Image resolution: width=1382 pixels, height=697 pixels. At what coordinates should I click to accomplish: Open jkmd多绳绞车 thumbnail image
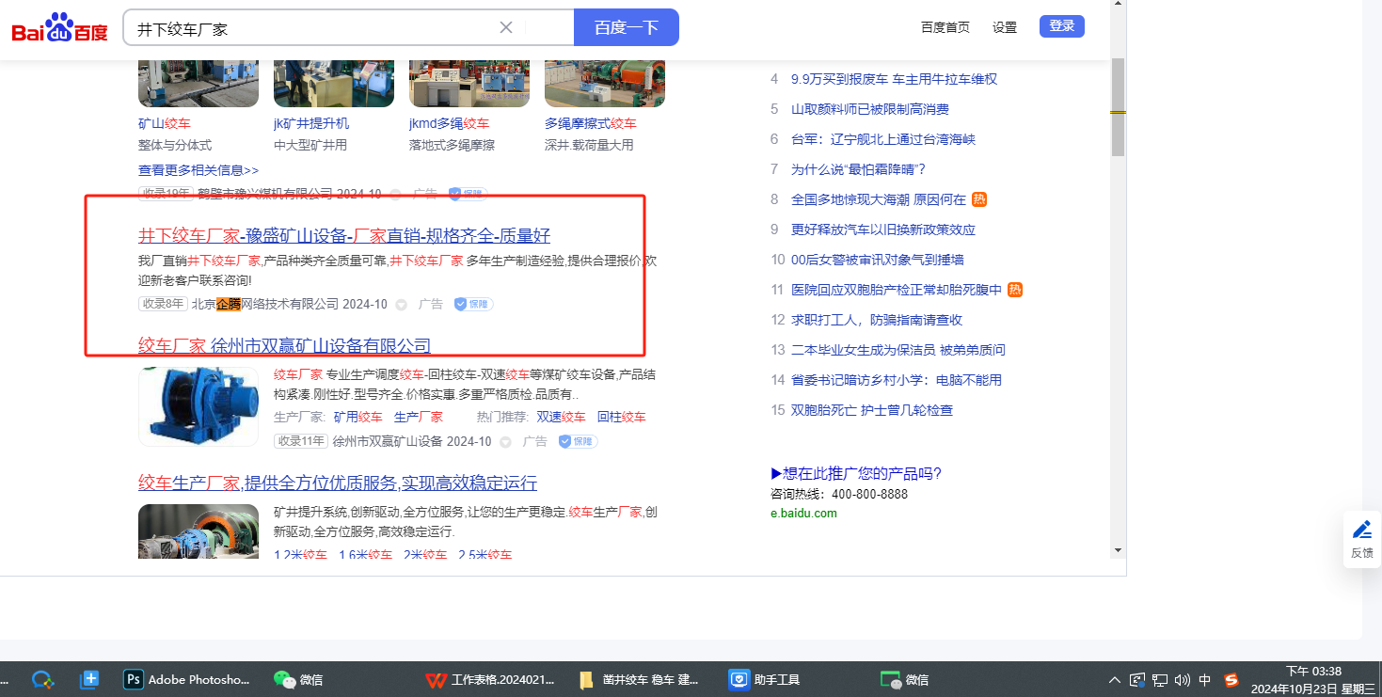[x=469, y=83]
